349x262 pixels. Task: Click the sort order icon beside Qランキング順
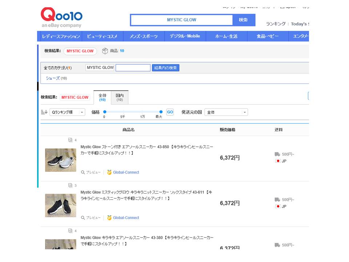(x=44, y=112)
